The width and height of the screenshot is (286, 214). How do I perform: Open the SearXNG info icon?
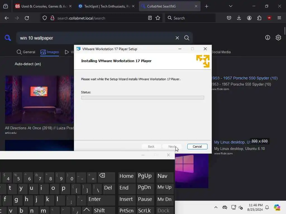coord(268,38)
